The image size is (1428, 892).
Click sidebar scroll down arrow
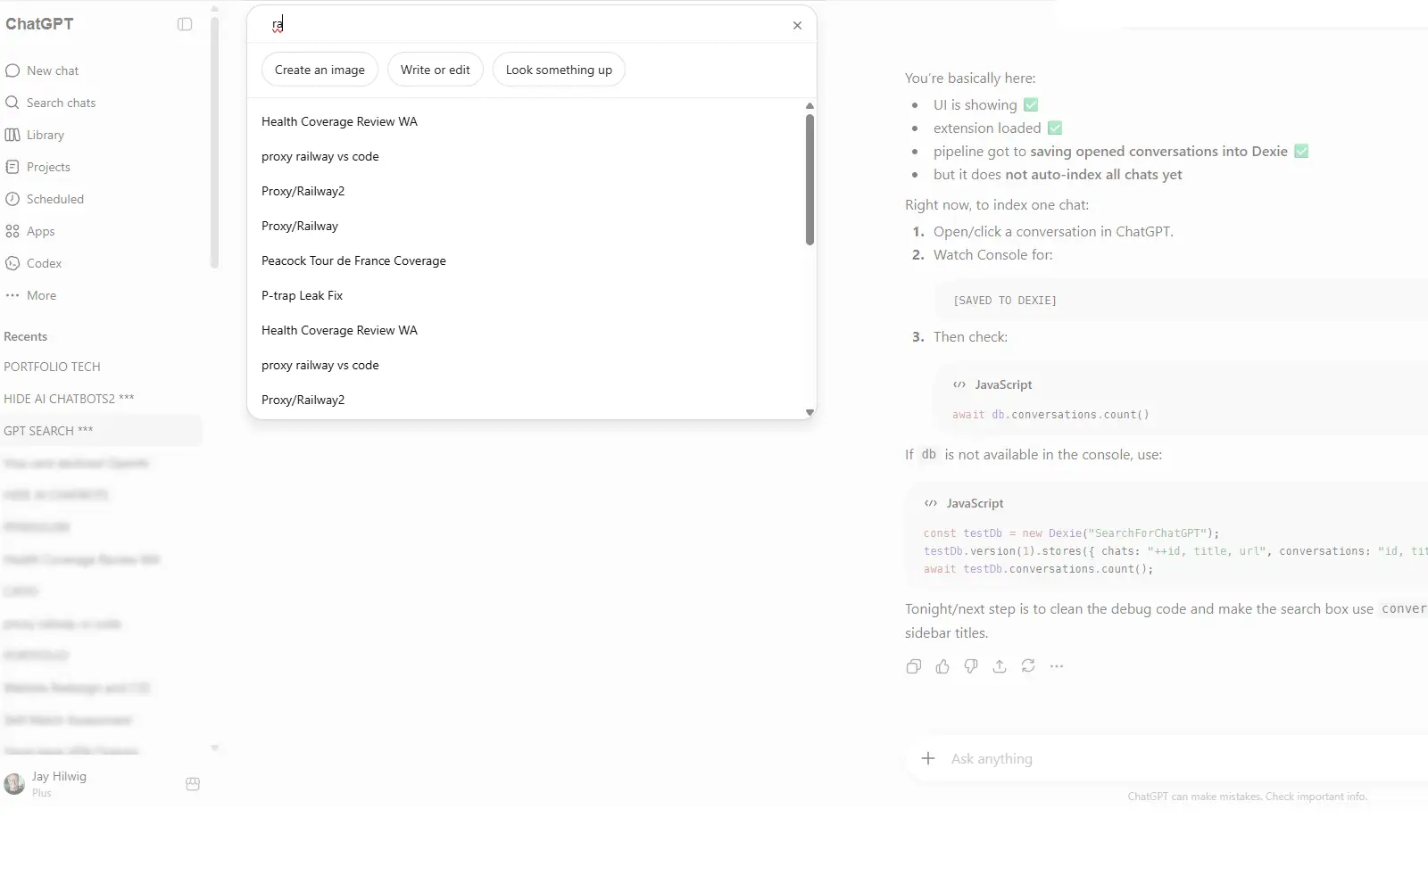(214, 748)
